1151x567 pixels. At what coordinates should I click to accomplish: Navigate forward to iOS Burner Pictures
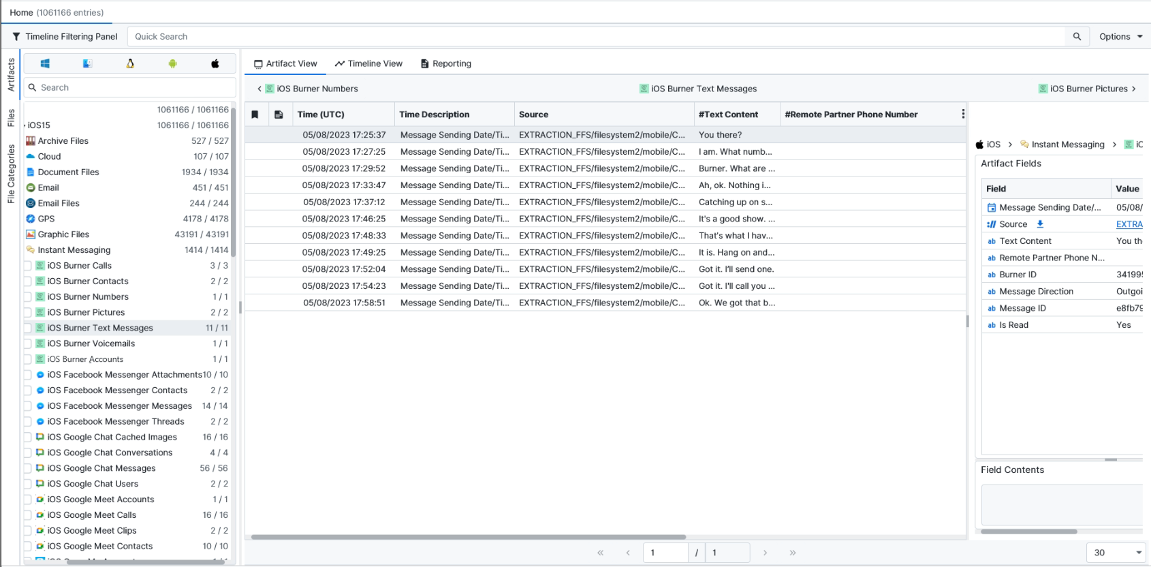coord(1087,89)
